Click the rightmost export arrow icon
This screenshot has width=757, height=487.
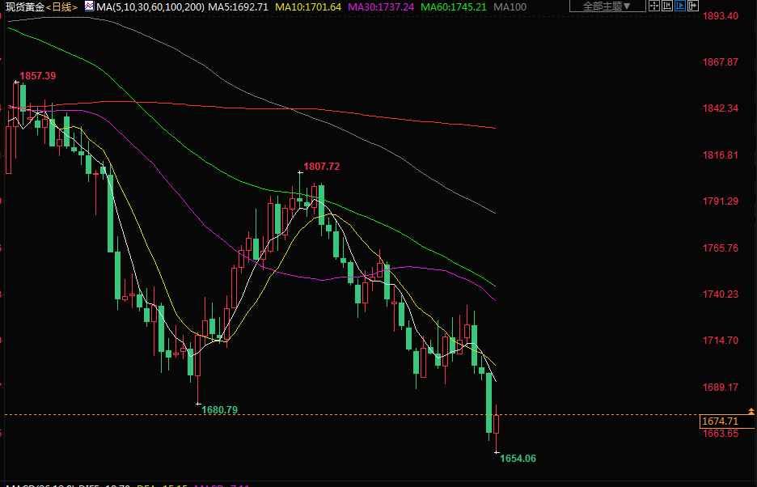[x=693, y=6]
